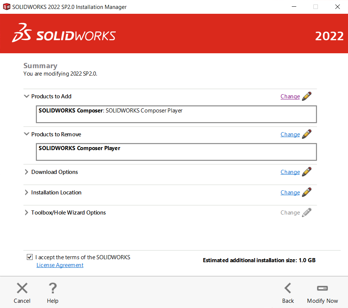The height and width of the screenshot is (308, 348).
Task: Expand the Installation Location section
Action: point(26,193)
